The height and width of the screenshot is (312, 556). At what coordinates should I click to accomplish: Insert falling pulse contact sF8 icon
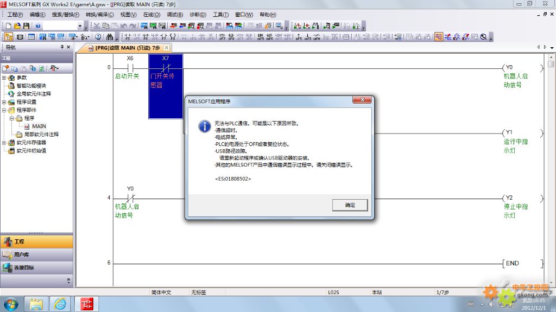click(x=231, y=37)
